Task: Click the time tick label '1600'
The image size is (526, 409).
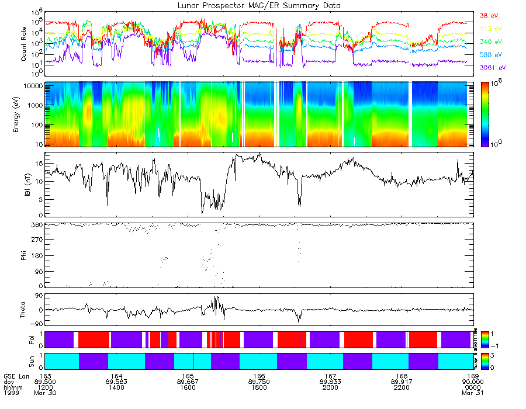Action: 188,387
